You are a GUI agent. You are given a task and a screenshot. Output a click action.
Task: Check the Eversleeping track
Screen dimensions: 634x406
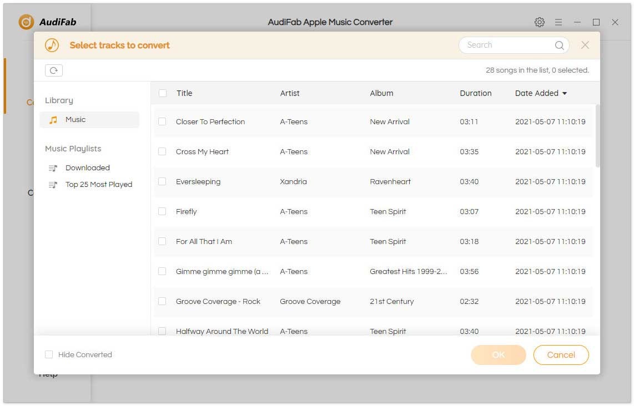tap(162, 181)
